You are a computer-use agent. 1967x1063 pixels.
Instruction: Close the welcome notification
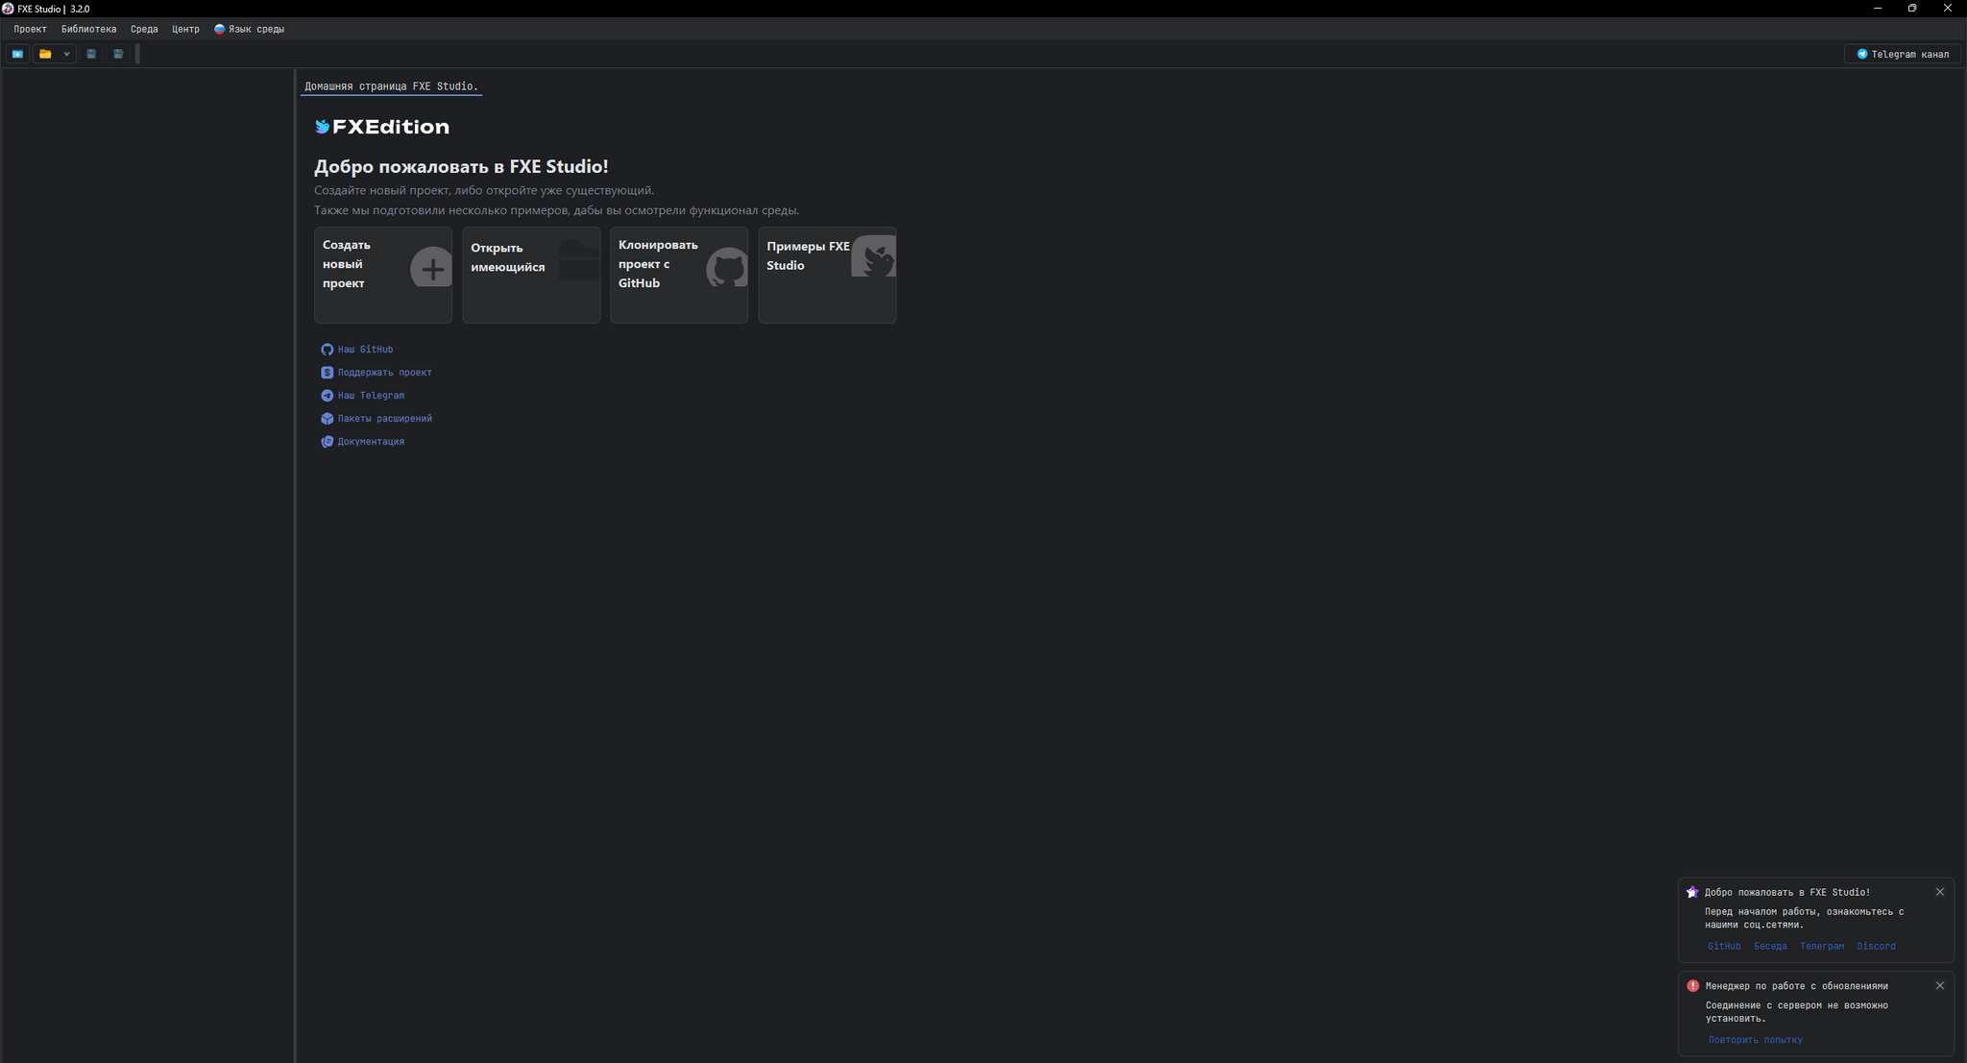(1939, 892)
